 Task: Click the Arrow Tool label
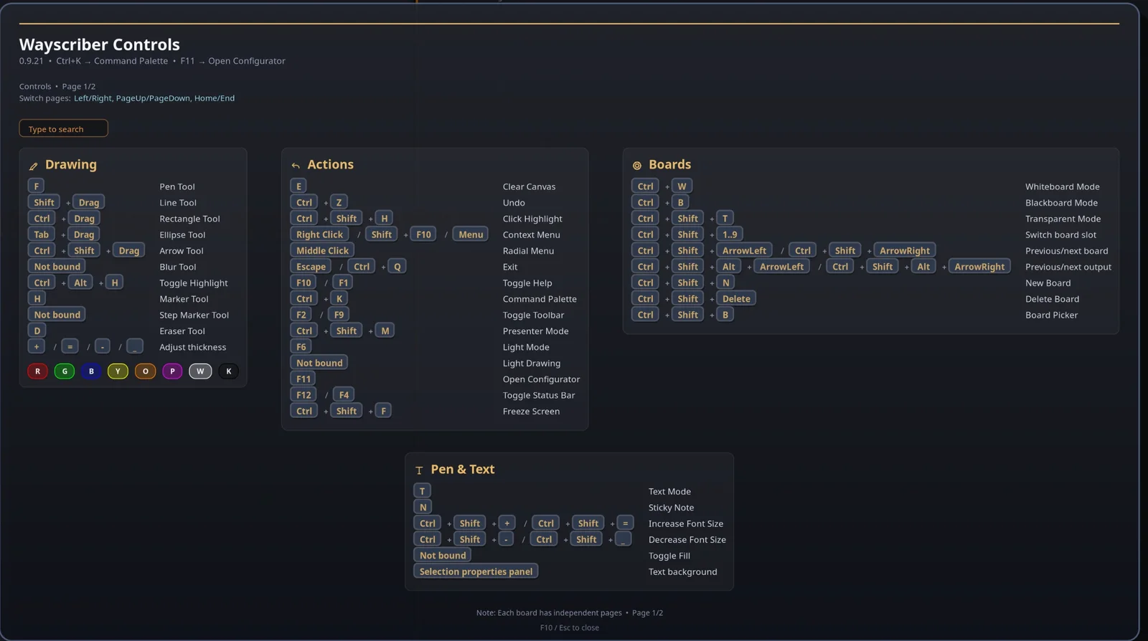click(x=182, y=251)
